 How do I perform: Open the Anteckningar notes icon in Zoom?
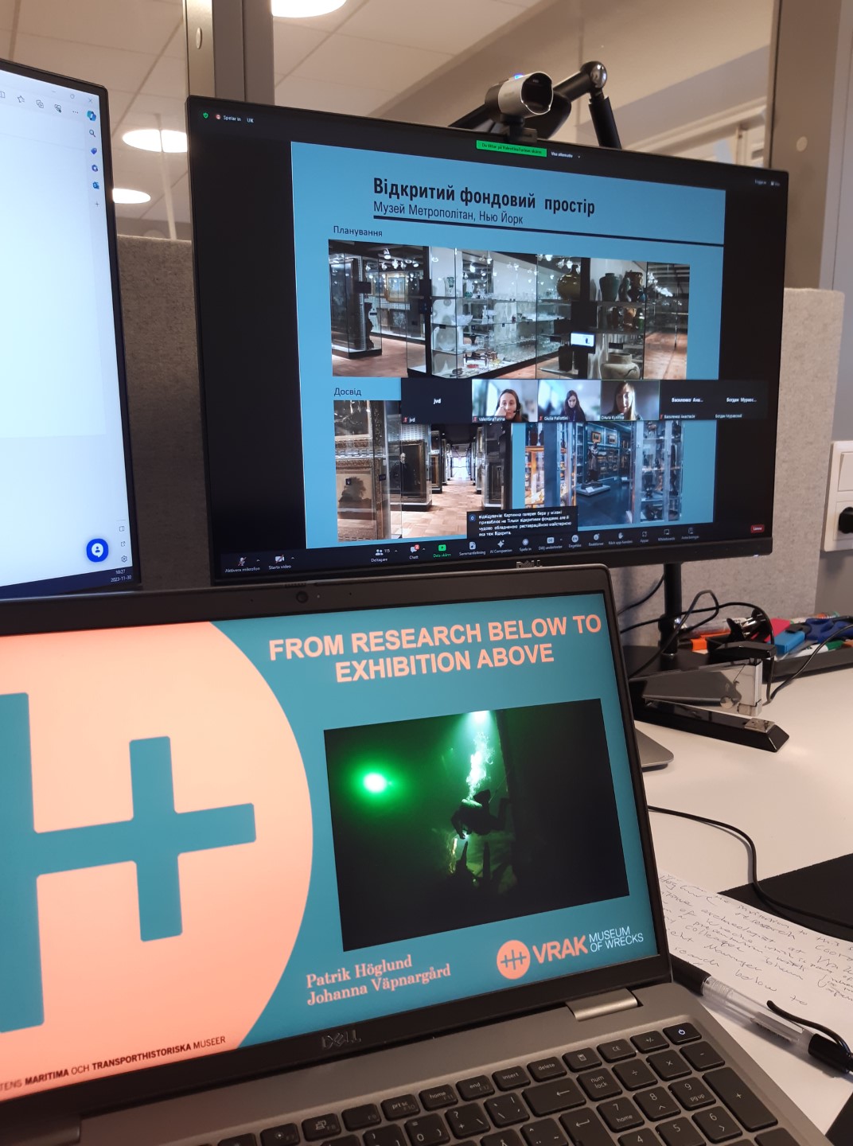pos(690,532)
